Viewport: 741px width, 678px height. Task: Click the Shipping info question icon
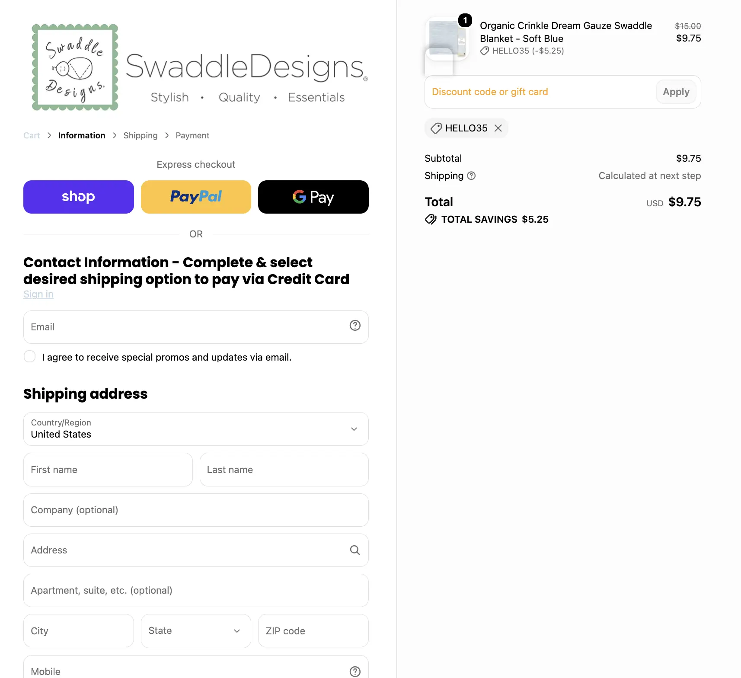[471, 176]
